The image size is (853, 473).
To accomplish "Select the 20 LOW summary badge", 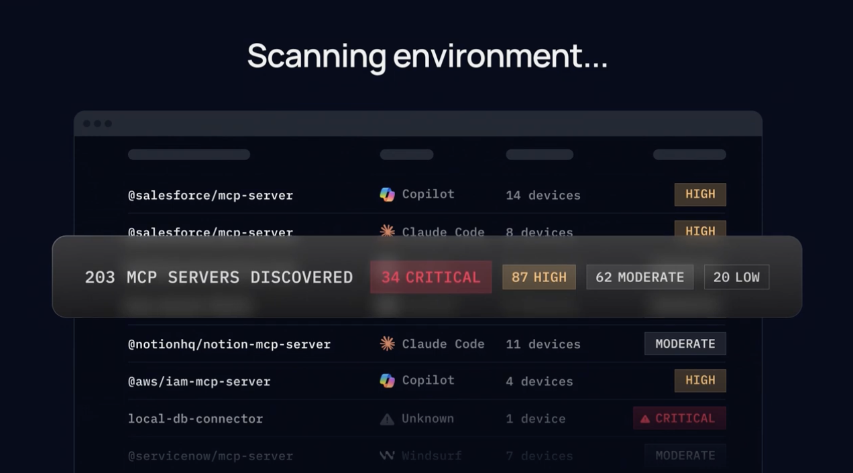I will pos(736,277).
